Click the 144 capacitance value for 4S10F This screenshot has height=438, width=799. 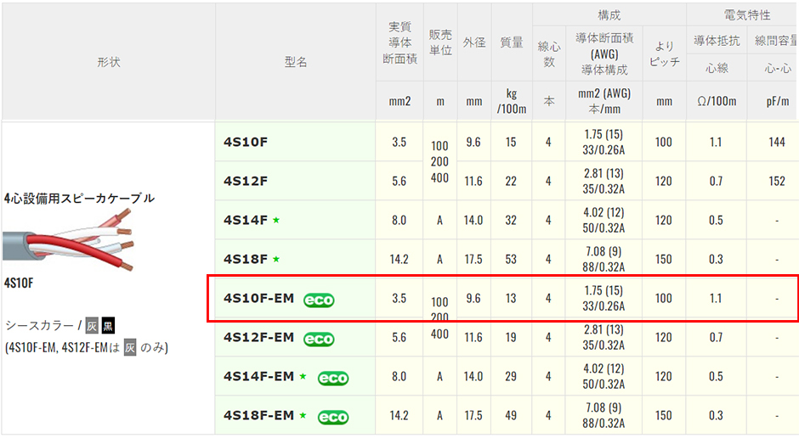pos(777,143)
